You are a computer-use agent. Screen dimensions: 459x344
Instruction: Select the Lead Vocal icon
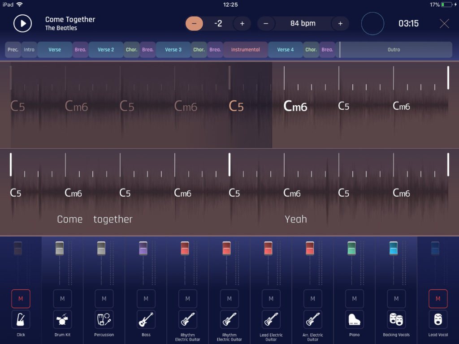[438, 319]
